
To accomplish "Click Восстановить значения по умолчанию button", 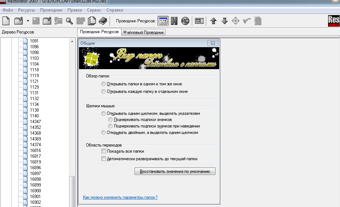I will [x=175, y=171].
